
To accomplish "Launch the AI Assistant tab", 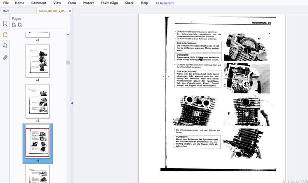I will (165, 3).
